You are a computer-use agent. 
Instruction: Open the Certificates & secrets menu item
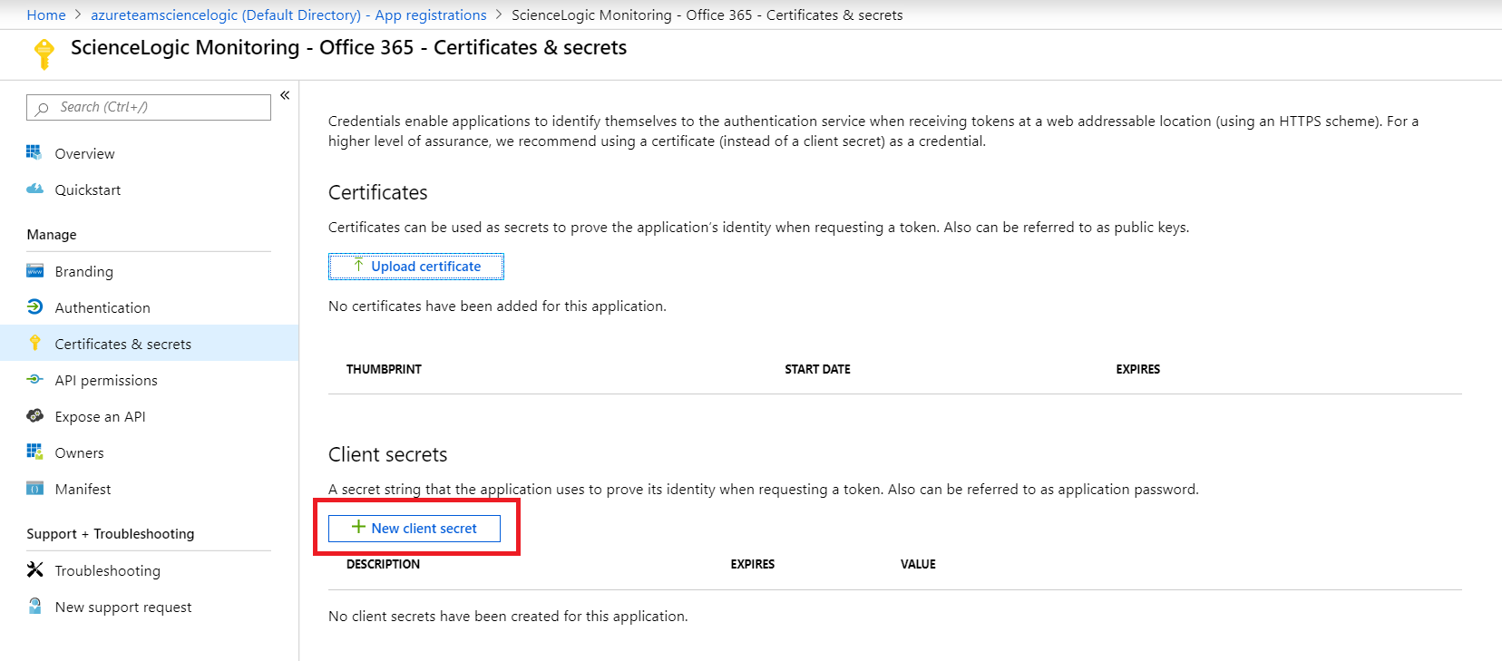pyautogui.click(x=122, y=344)
